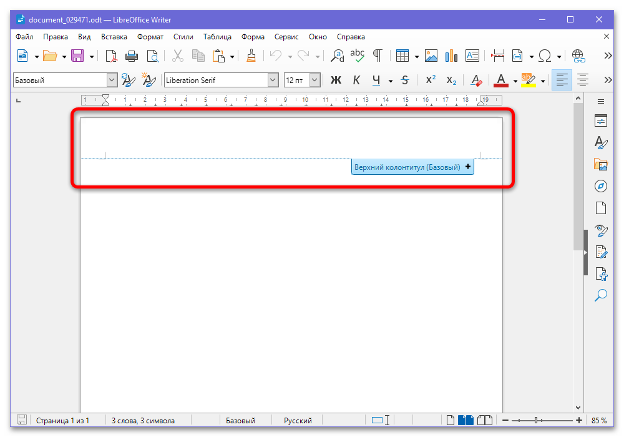Open a file with the folder icon
Viewport: 624px width, 437px height.
[50, 56]
